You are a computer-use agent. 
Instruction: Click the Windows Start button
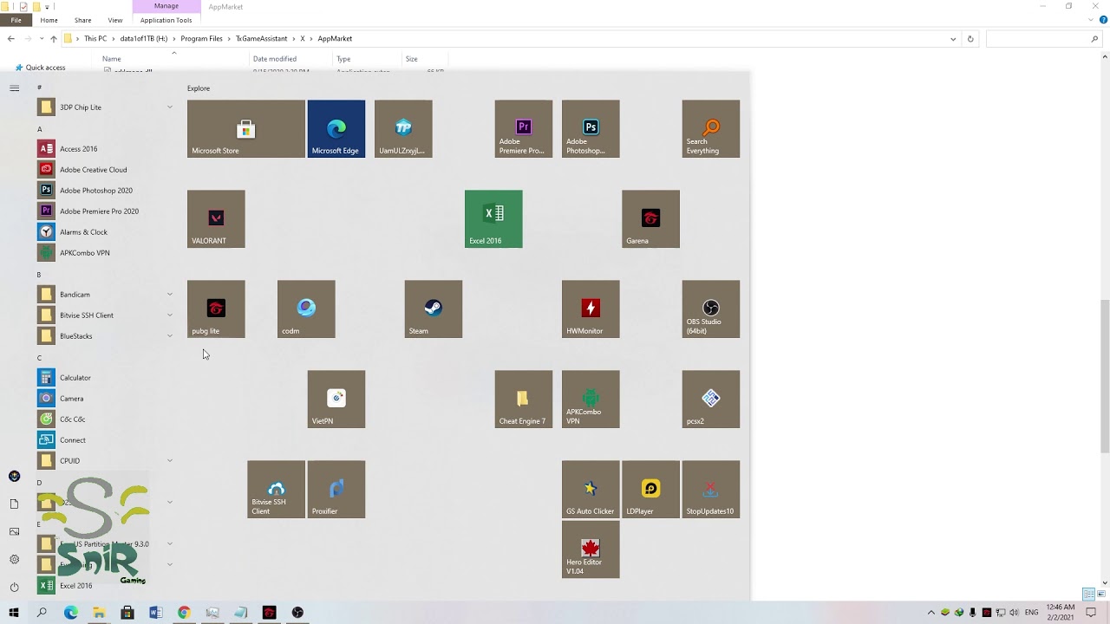pyautogui.click(x=14, y=613)
